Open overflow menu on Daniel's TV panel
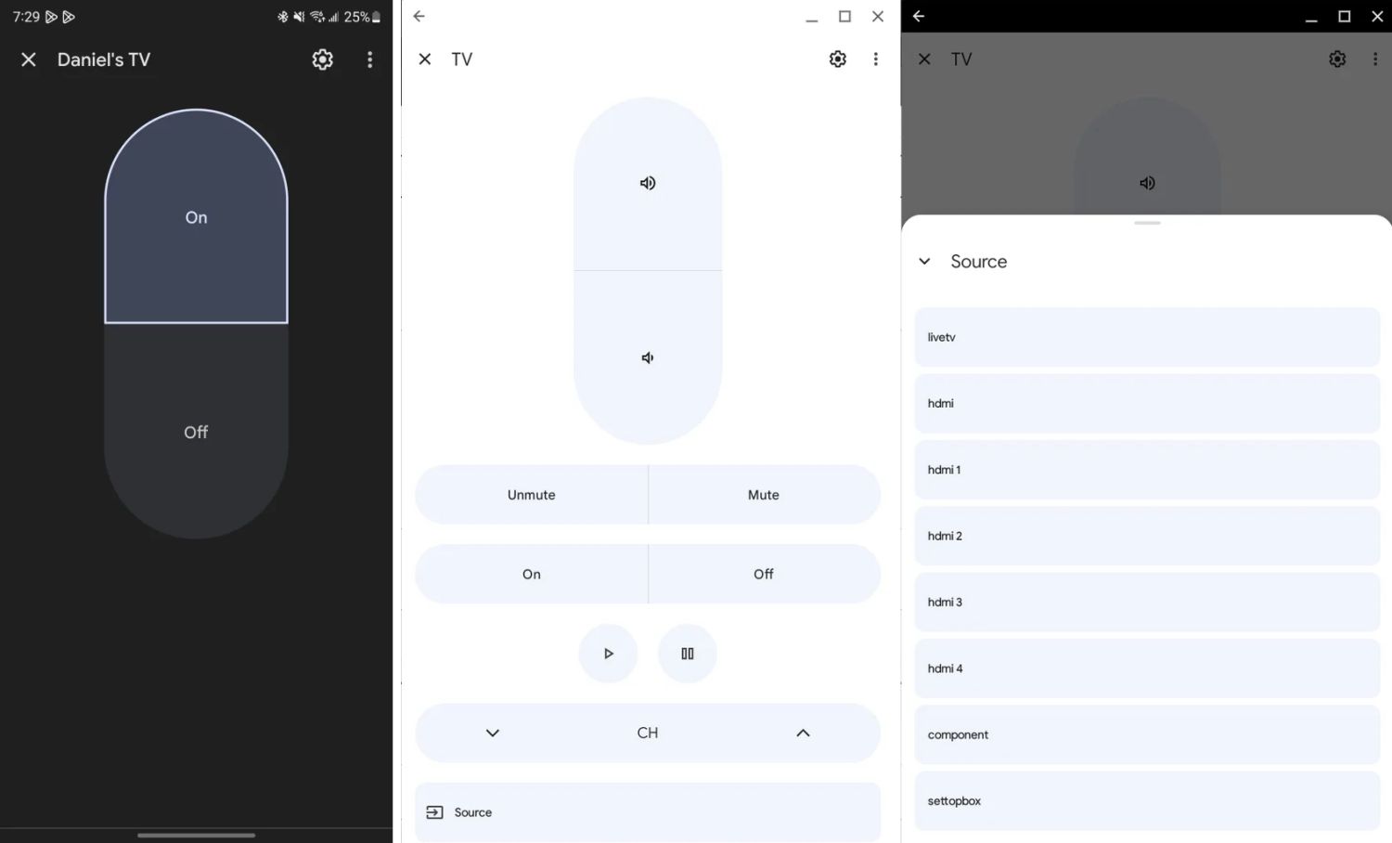This screenshot has width=1392, height=843. [369, 59]
